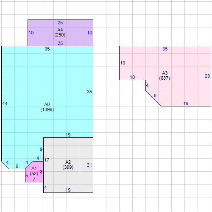212x212 pixels.
Task: Click the 19 dimension on A2's bottom edge
Action: [68, 190]
